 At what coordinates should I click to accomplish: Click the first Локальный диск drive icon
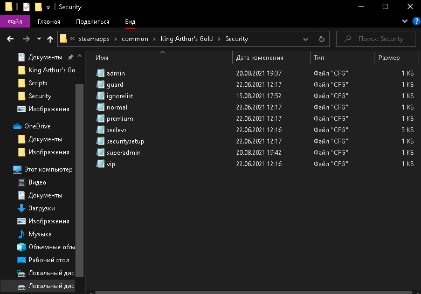21,273
